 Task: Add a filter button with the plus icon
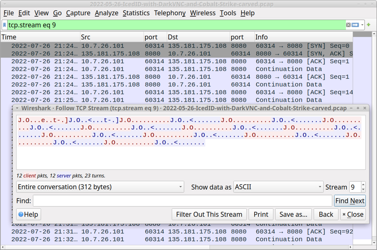click(368, 25)
